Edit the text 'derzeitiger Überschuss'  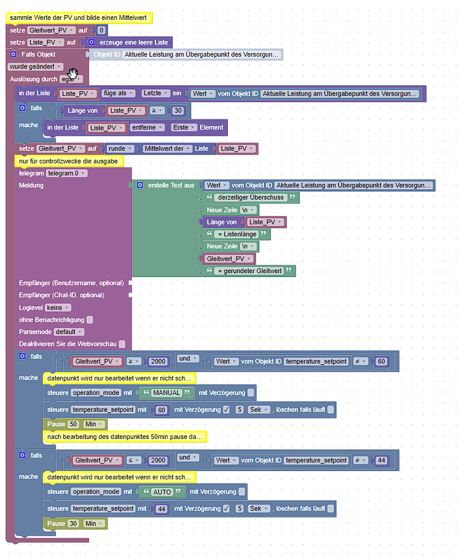pyautogui.click(x=251, y=197)
